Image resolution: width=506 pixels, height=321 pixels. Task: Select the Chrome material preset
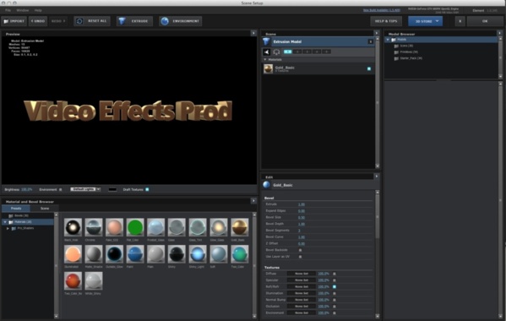[94, 227]
